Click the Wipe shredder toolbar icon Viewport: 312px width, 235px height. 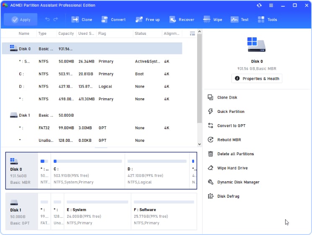[x=207, y=20]
